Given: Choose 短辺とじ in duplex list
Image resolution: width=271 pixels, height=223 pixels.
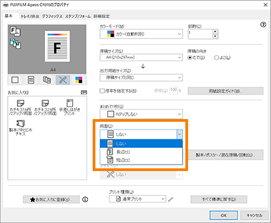Looking at the screenshot, I should tap(141, 160).
